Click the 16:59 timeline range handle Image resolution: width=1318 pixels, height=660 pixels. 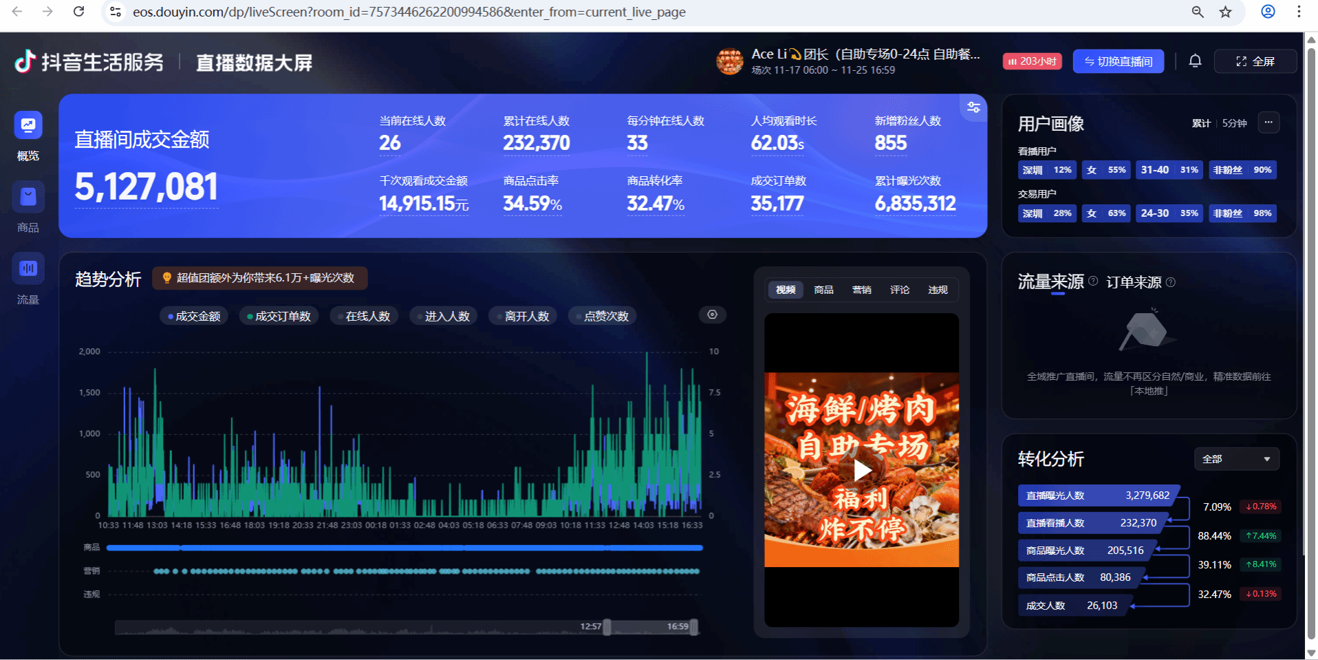(694, 627)
